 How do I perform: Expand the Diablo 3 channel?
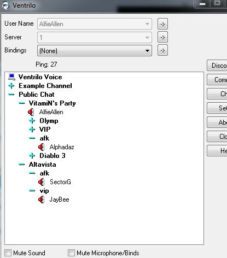pos(32,156)
